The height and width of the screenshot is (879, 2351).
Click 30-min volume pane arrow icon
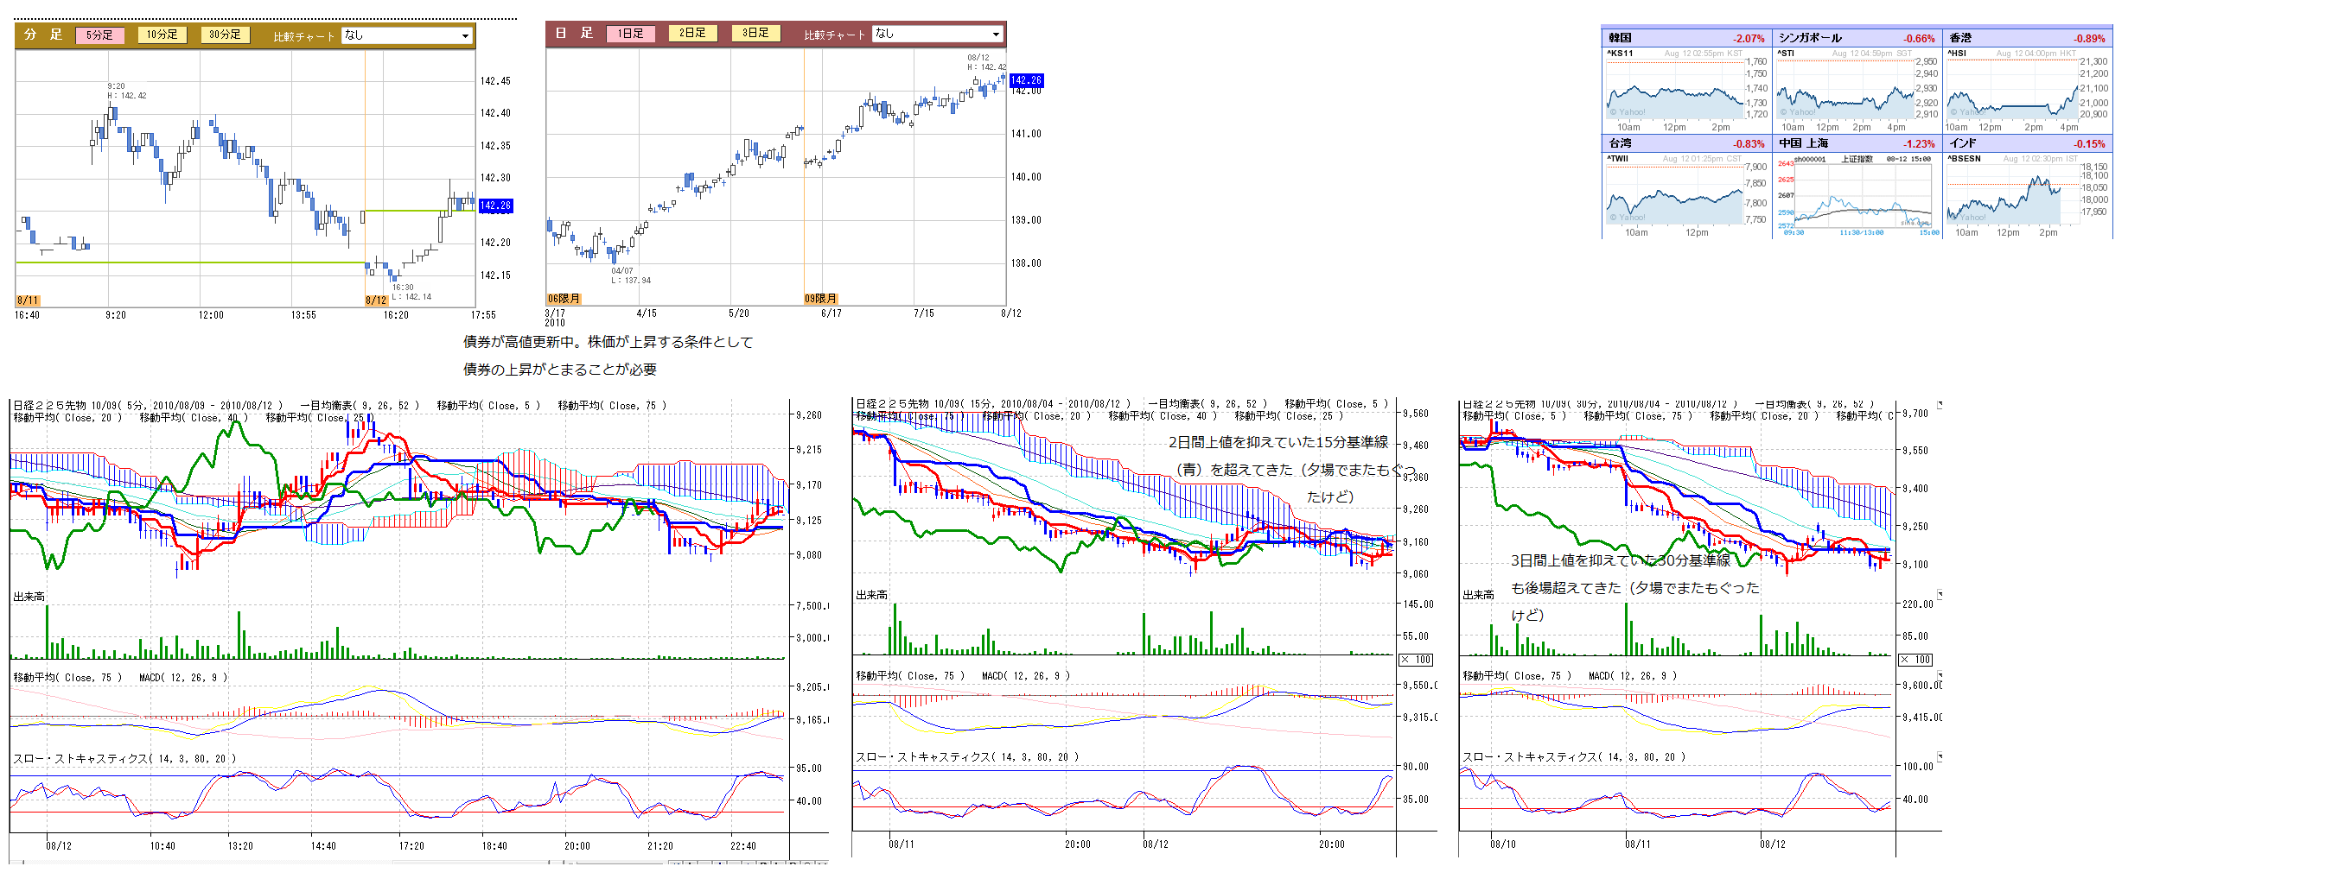1939,595
